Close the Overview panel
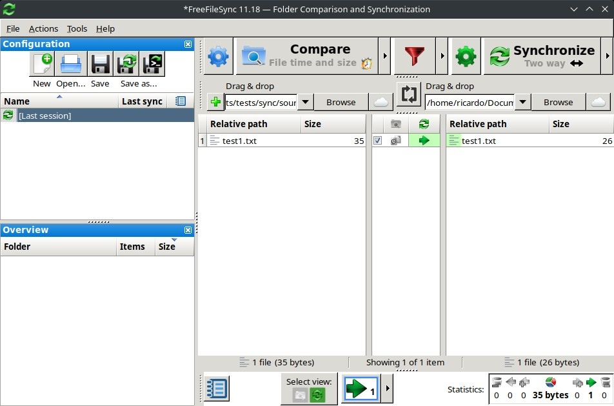 click(188, 230)
